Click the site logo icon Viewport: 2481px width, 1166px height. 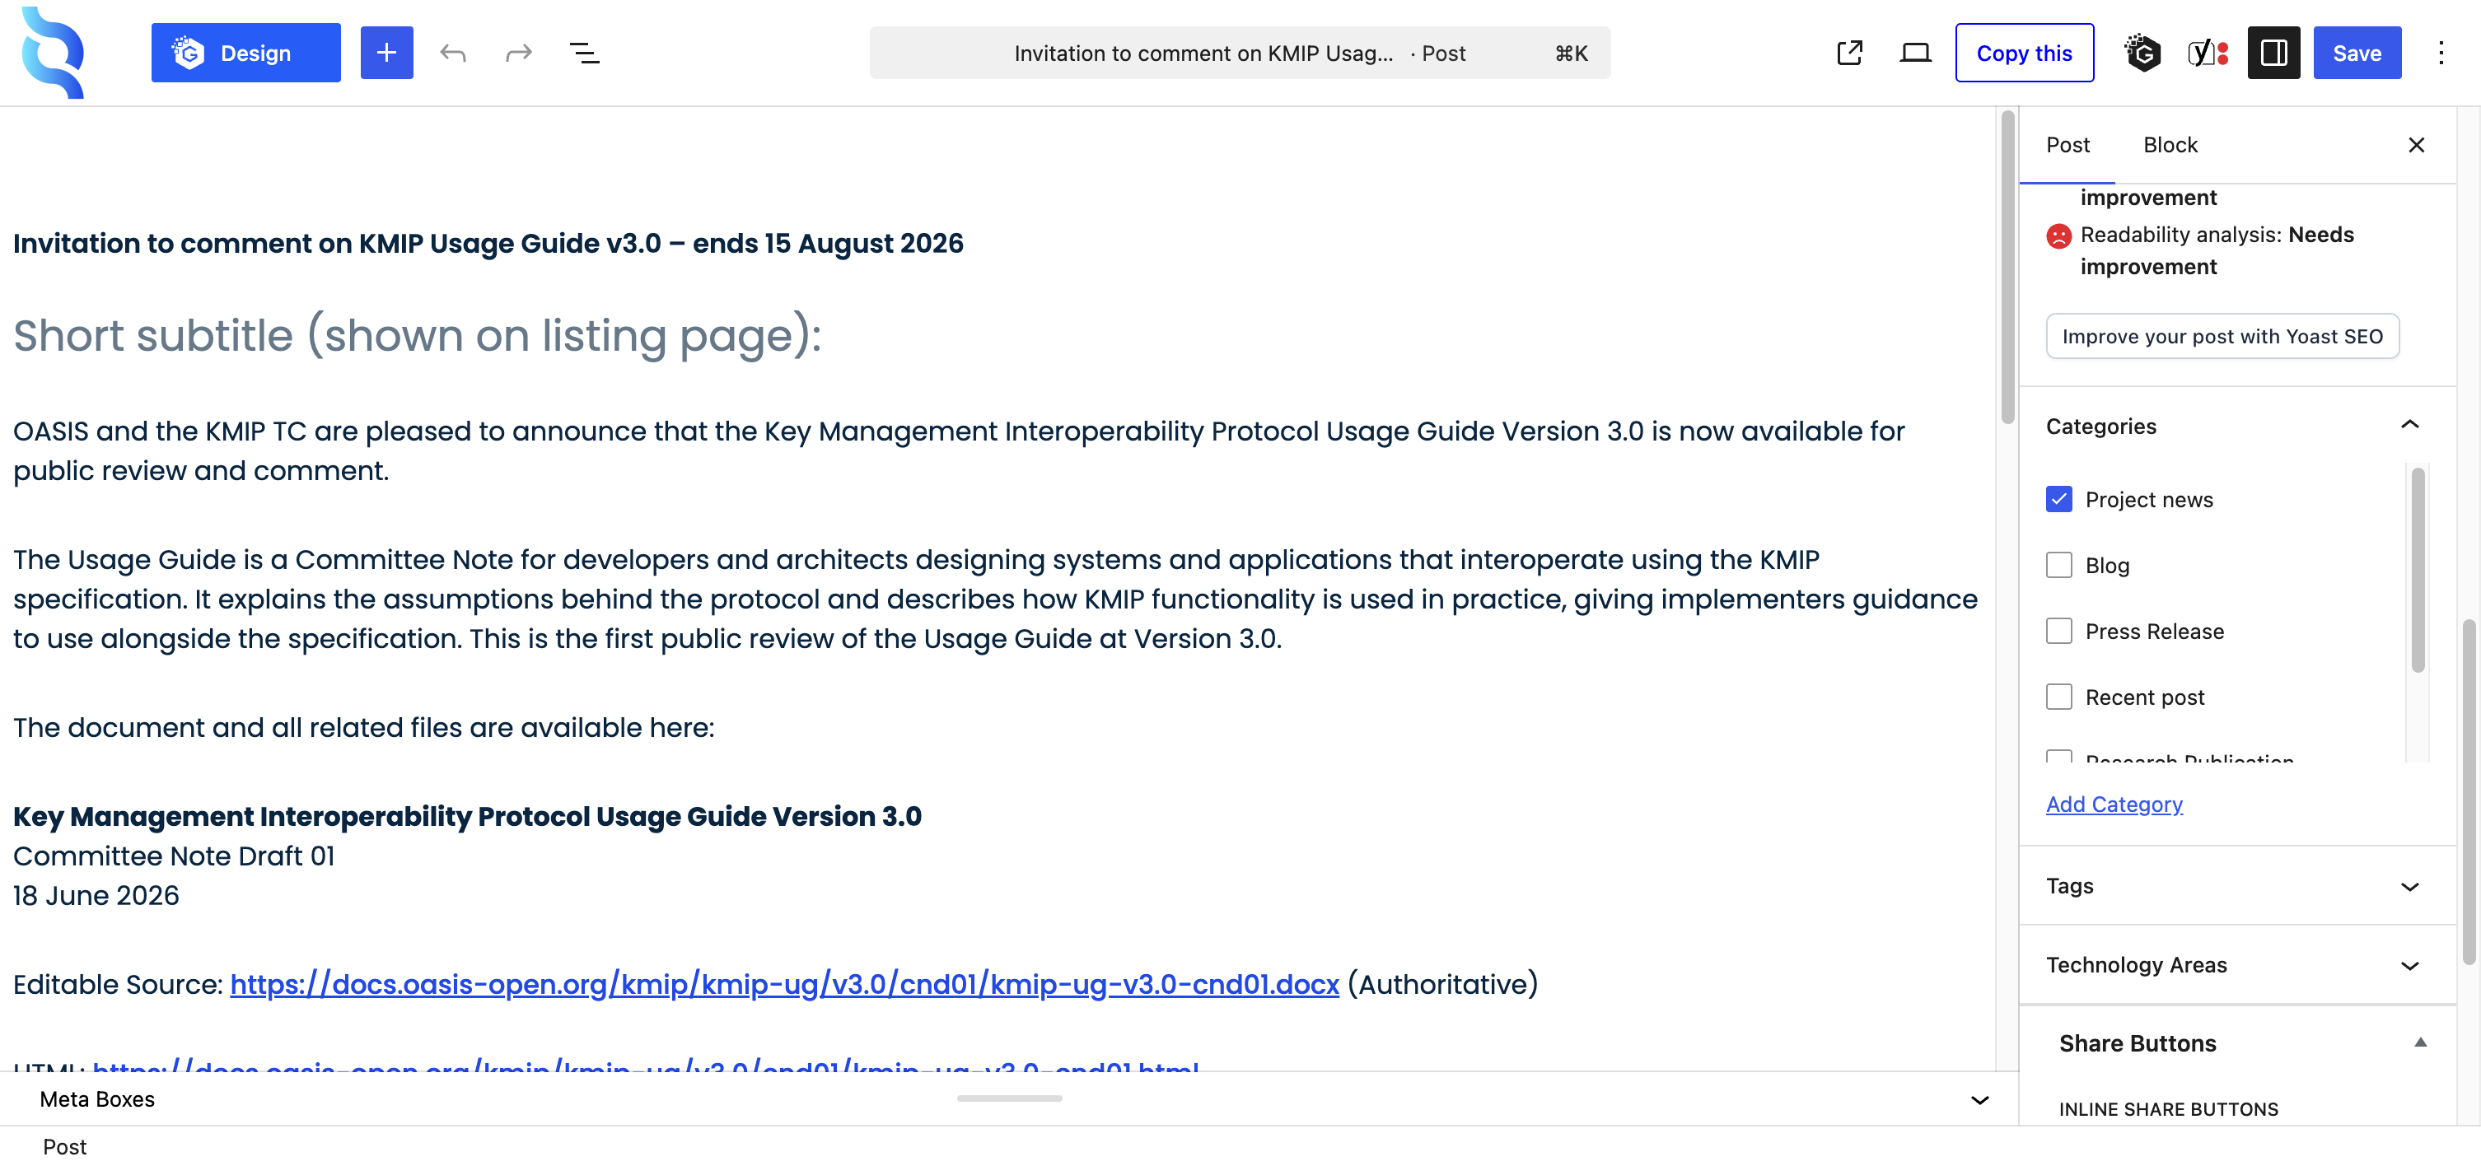(53, 53)
